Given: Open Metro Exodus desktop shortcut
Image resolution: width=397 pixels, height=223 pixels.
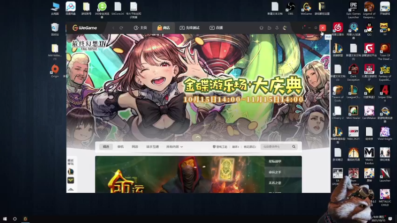Looking at the screenshot, I should click(369, 156).
